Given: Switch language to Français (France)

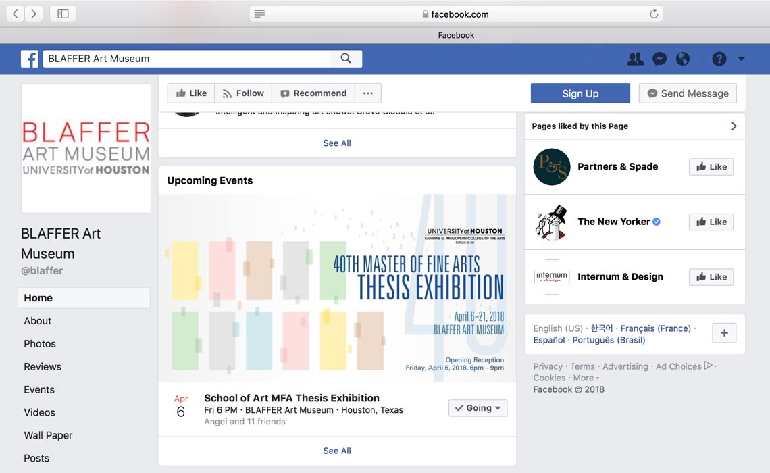Looking at the screenshot, I should 656,328.
